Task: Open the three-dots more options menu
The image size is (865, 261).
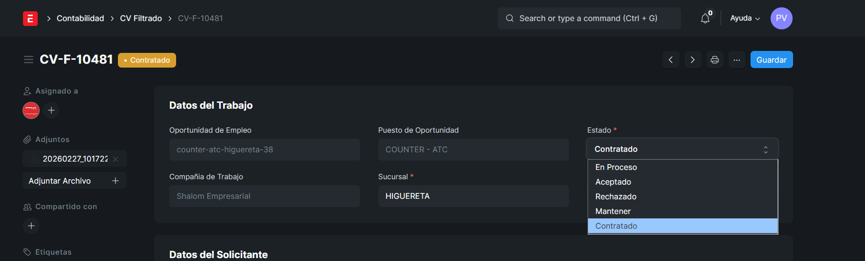Action: [x=737, y=60]
